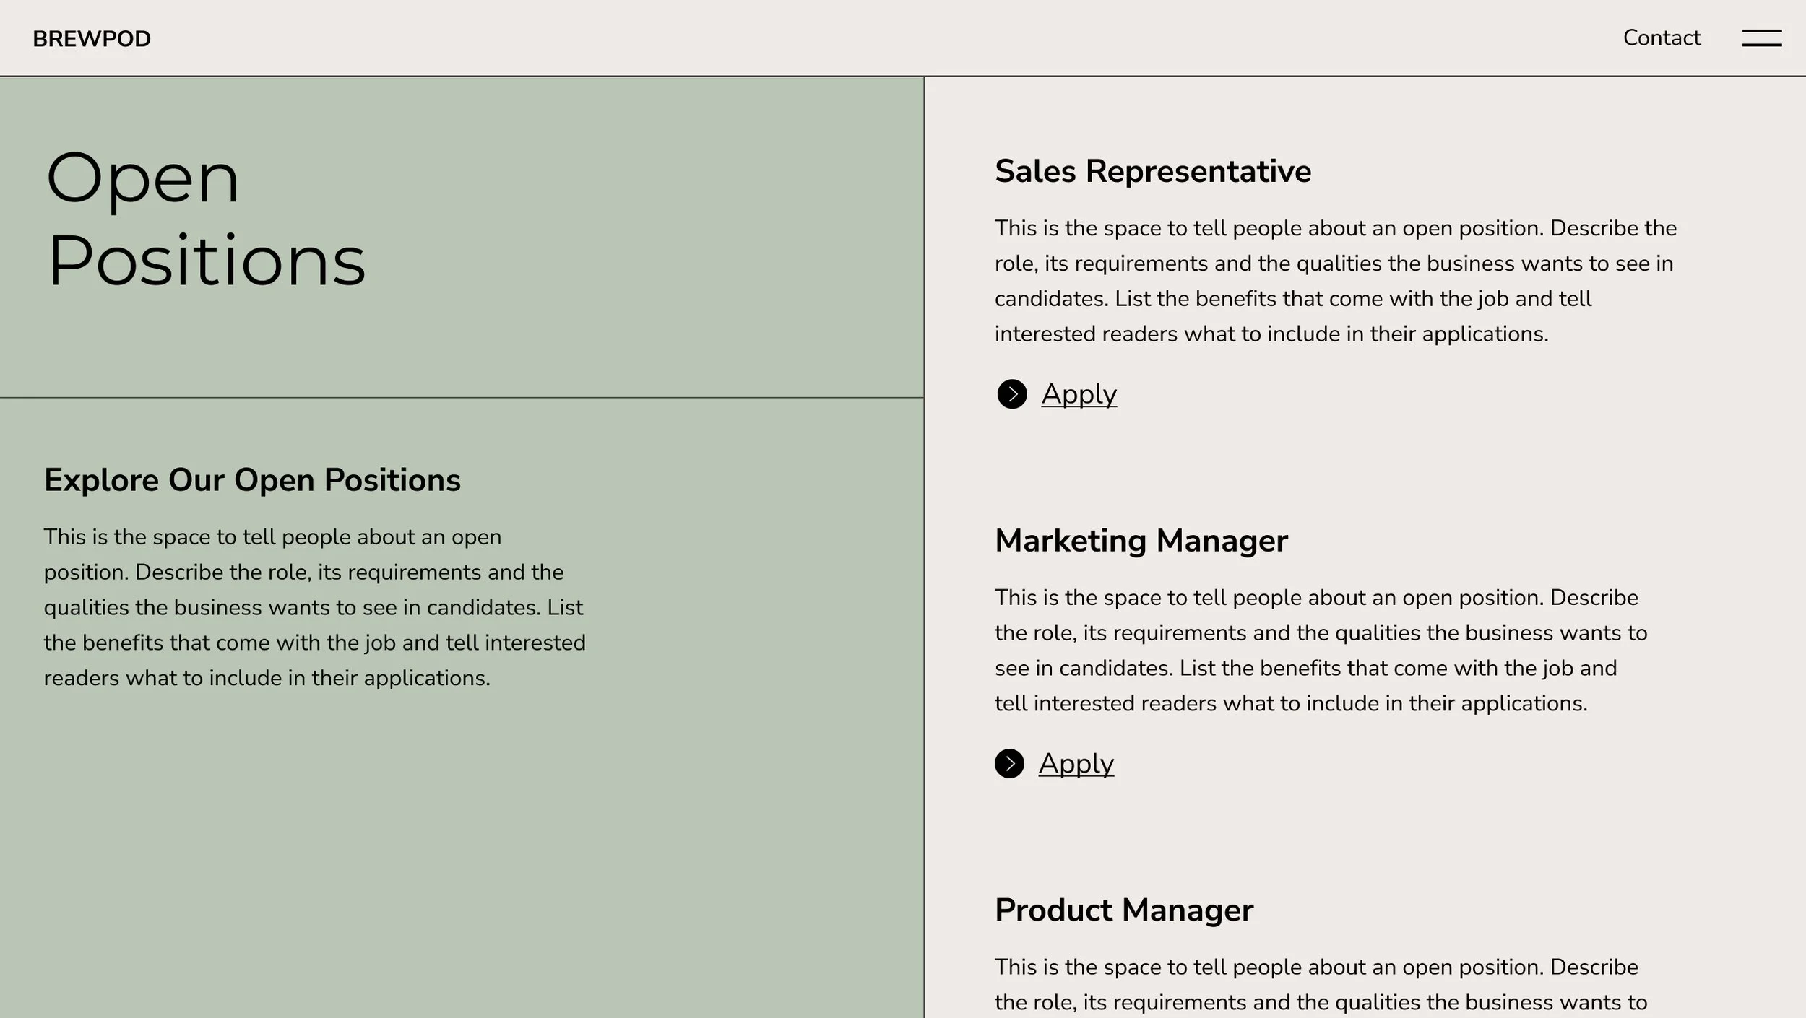Viewport: 1806px width, 1018px height.
Task: Click arrow circle icon under Marketing Manager
Action: coord(1009,763)
